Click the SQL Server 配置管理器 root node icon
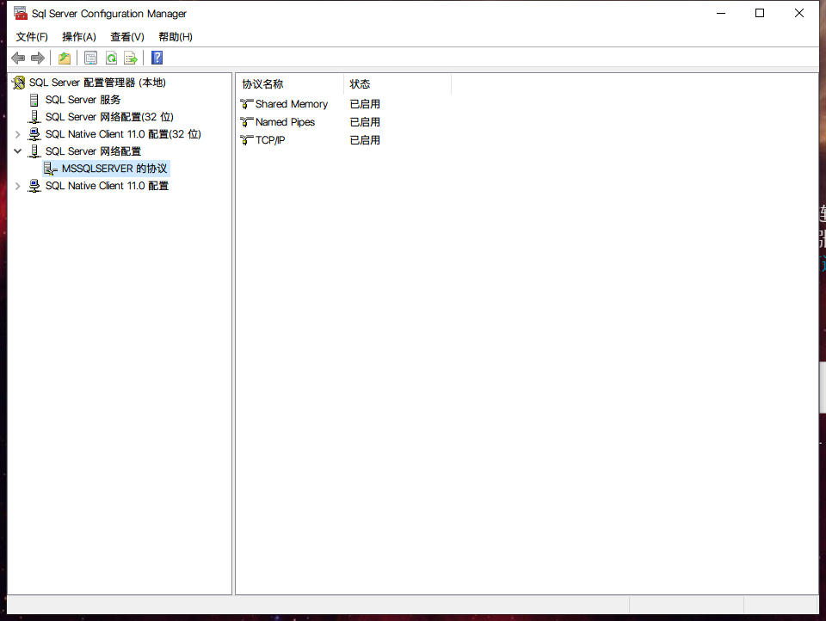826x621 pixels. tap(18, 83)
